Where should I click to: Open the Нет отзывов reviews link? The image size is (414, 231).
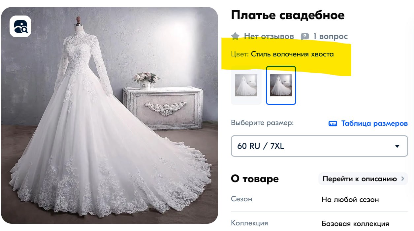click(262, 36)
